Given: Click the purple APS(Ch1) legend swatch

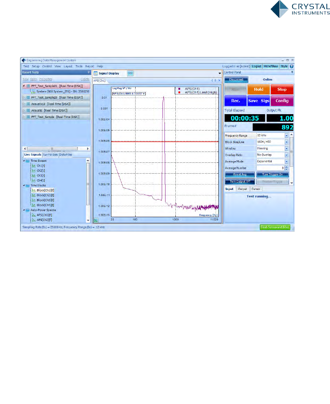Looking at the screenshot, I should coord(179,89).
